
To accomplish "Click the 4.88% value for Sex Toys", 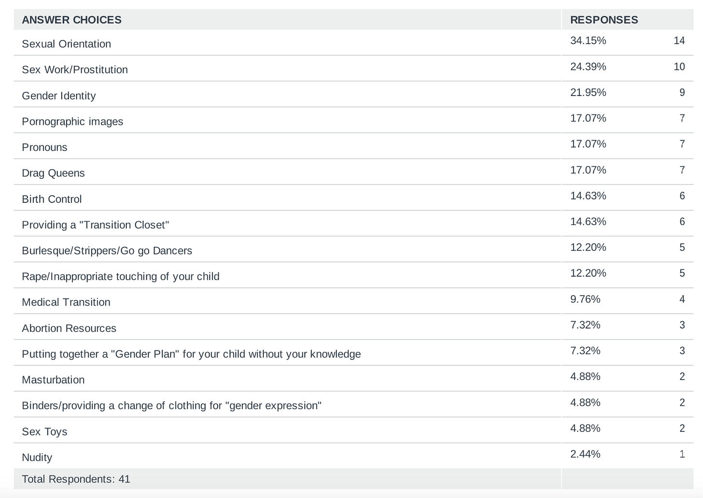I will (585, 428).
